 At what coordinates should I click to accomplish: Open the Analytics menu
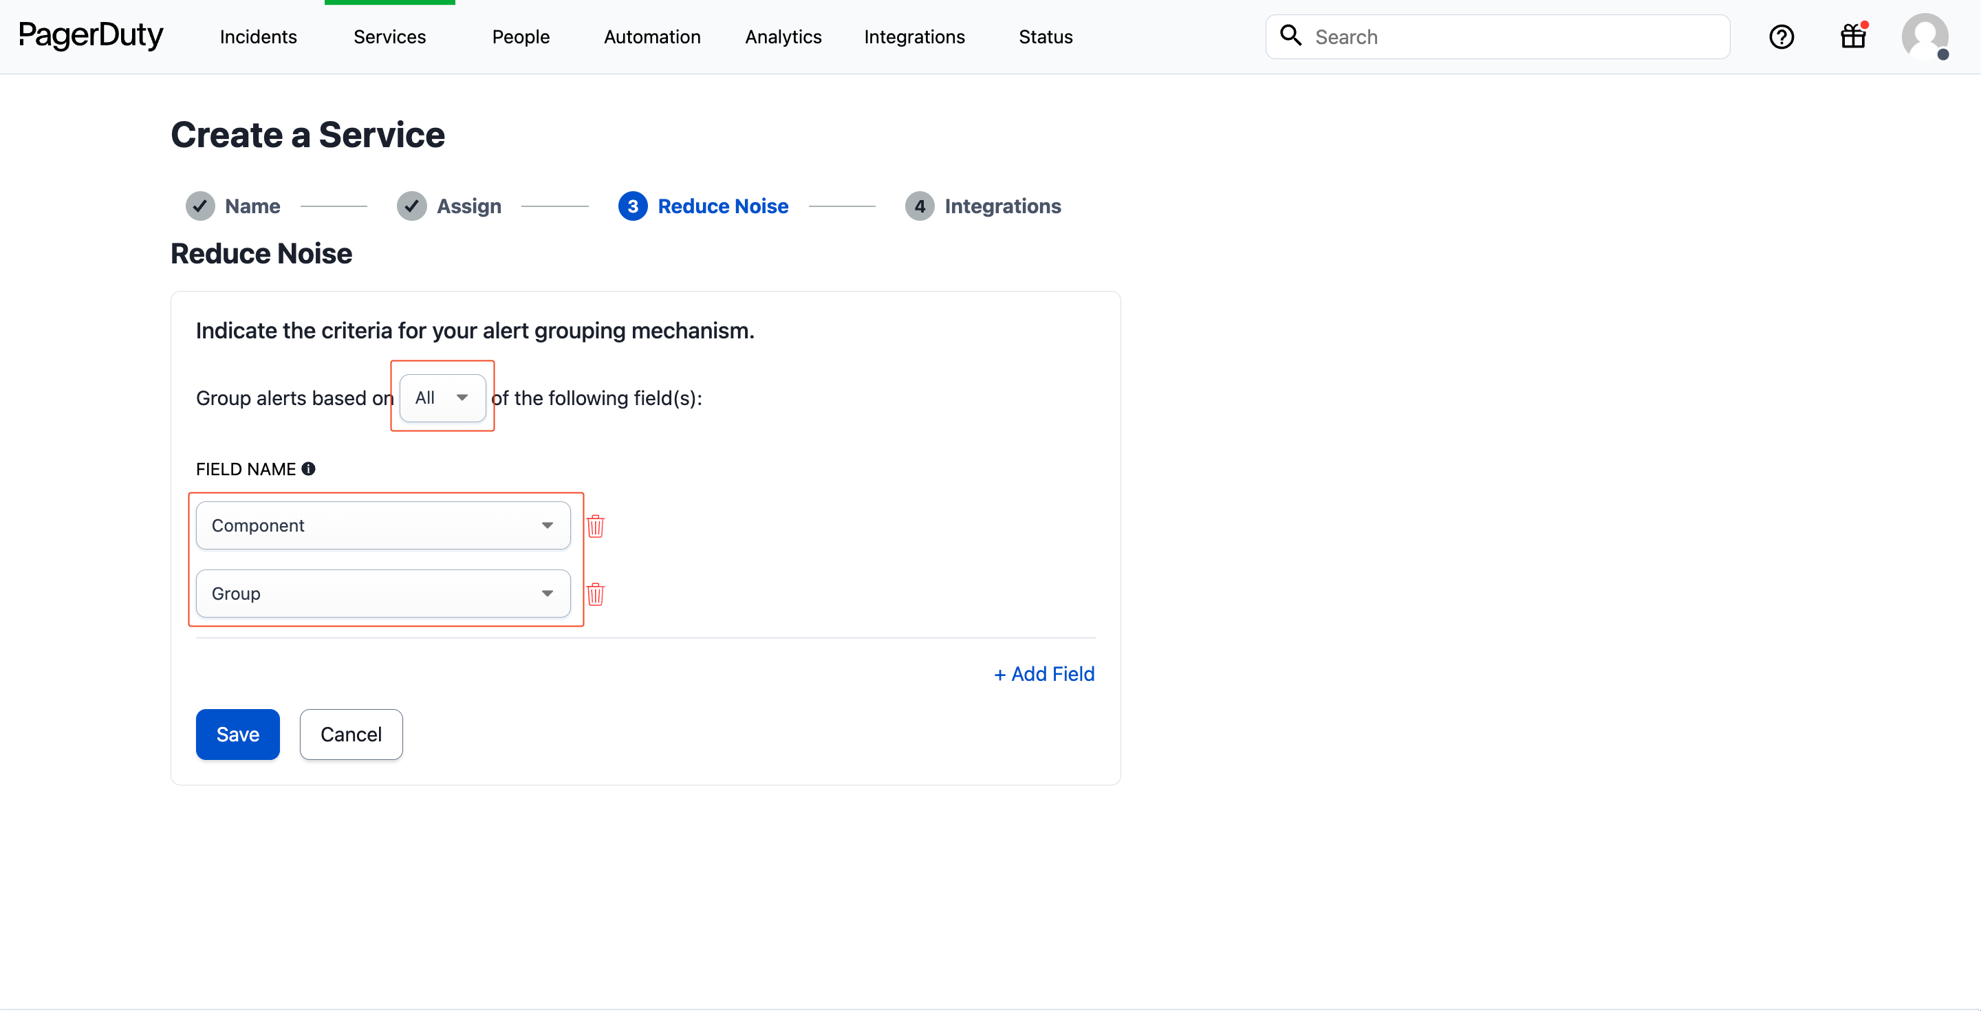[783, 37]
